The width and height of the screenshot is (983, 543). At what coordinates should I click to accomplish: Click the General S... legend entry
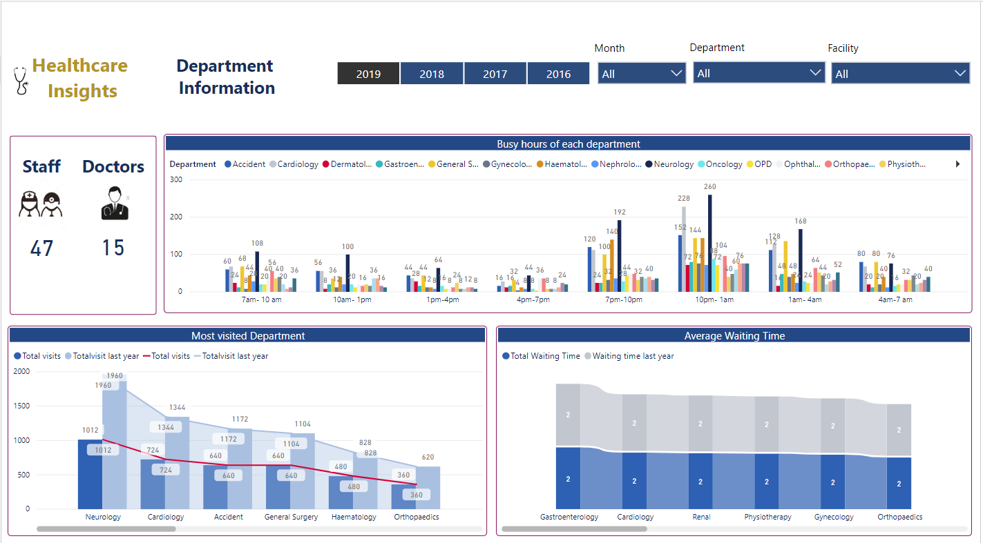click(x=454, y=164)
